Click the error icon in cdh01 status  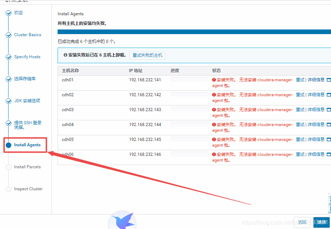214,80
